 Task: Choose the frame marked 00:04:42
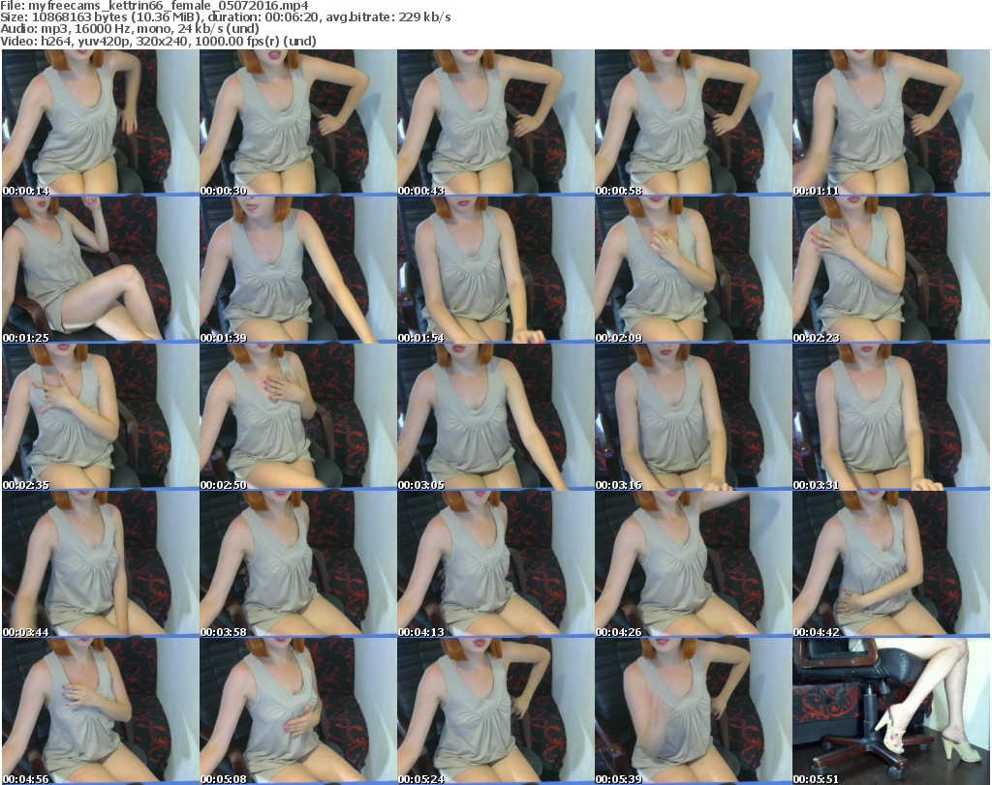pyautogui.click(x=891, y=564)
